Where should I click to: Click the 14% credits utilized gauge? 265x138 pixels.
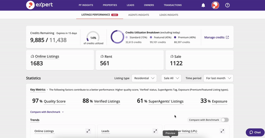click(x=93, y=38)
